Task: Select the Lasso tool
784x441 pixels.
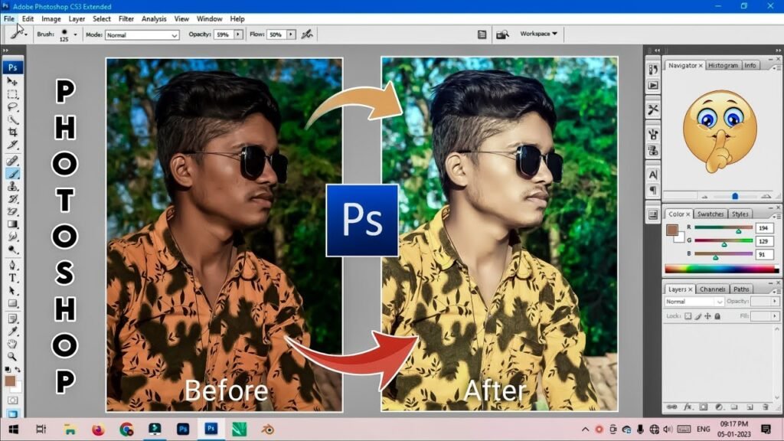Action: tap(12, 107)
